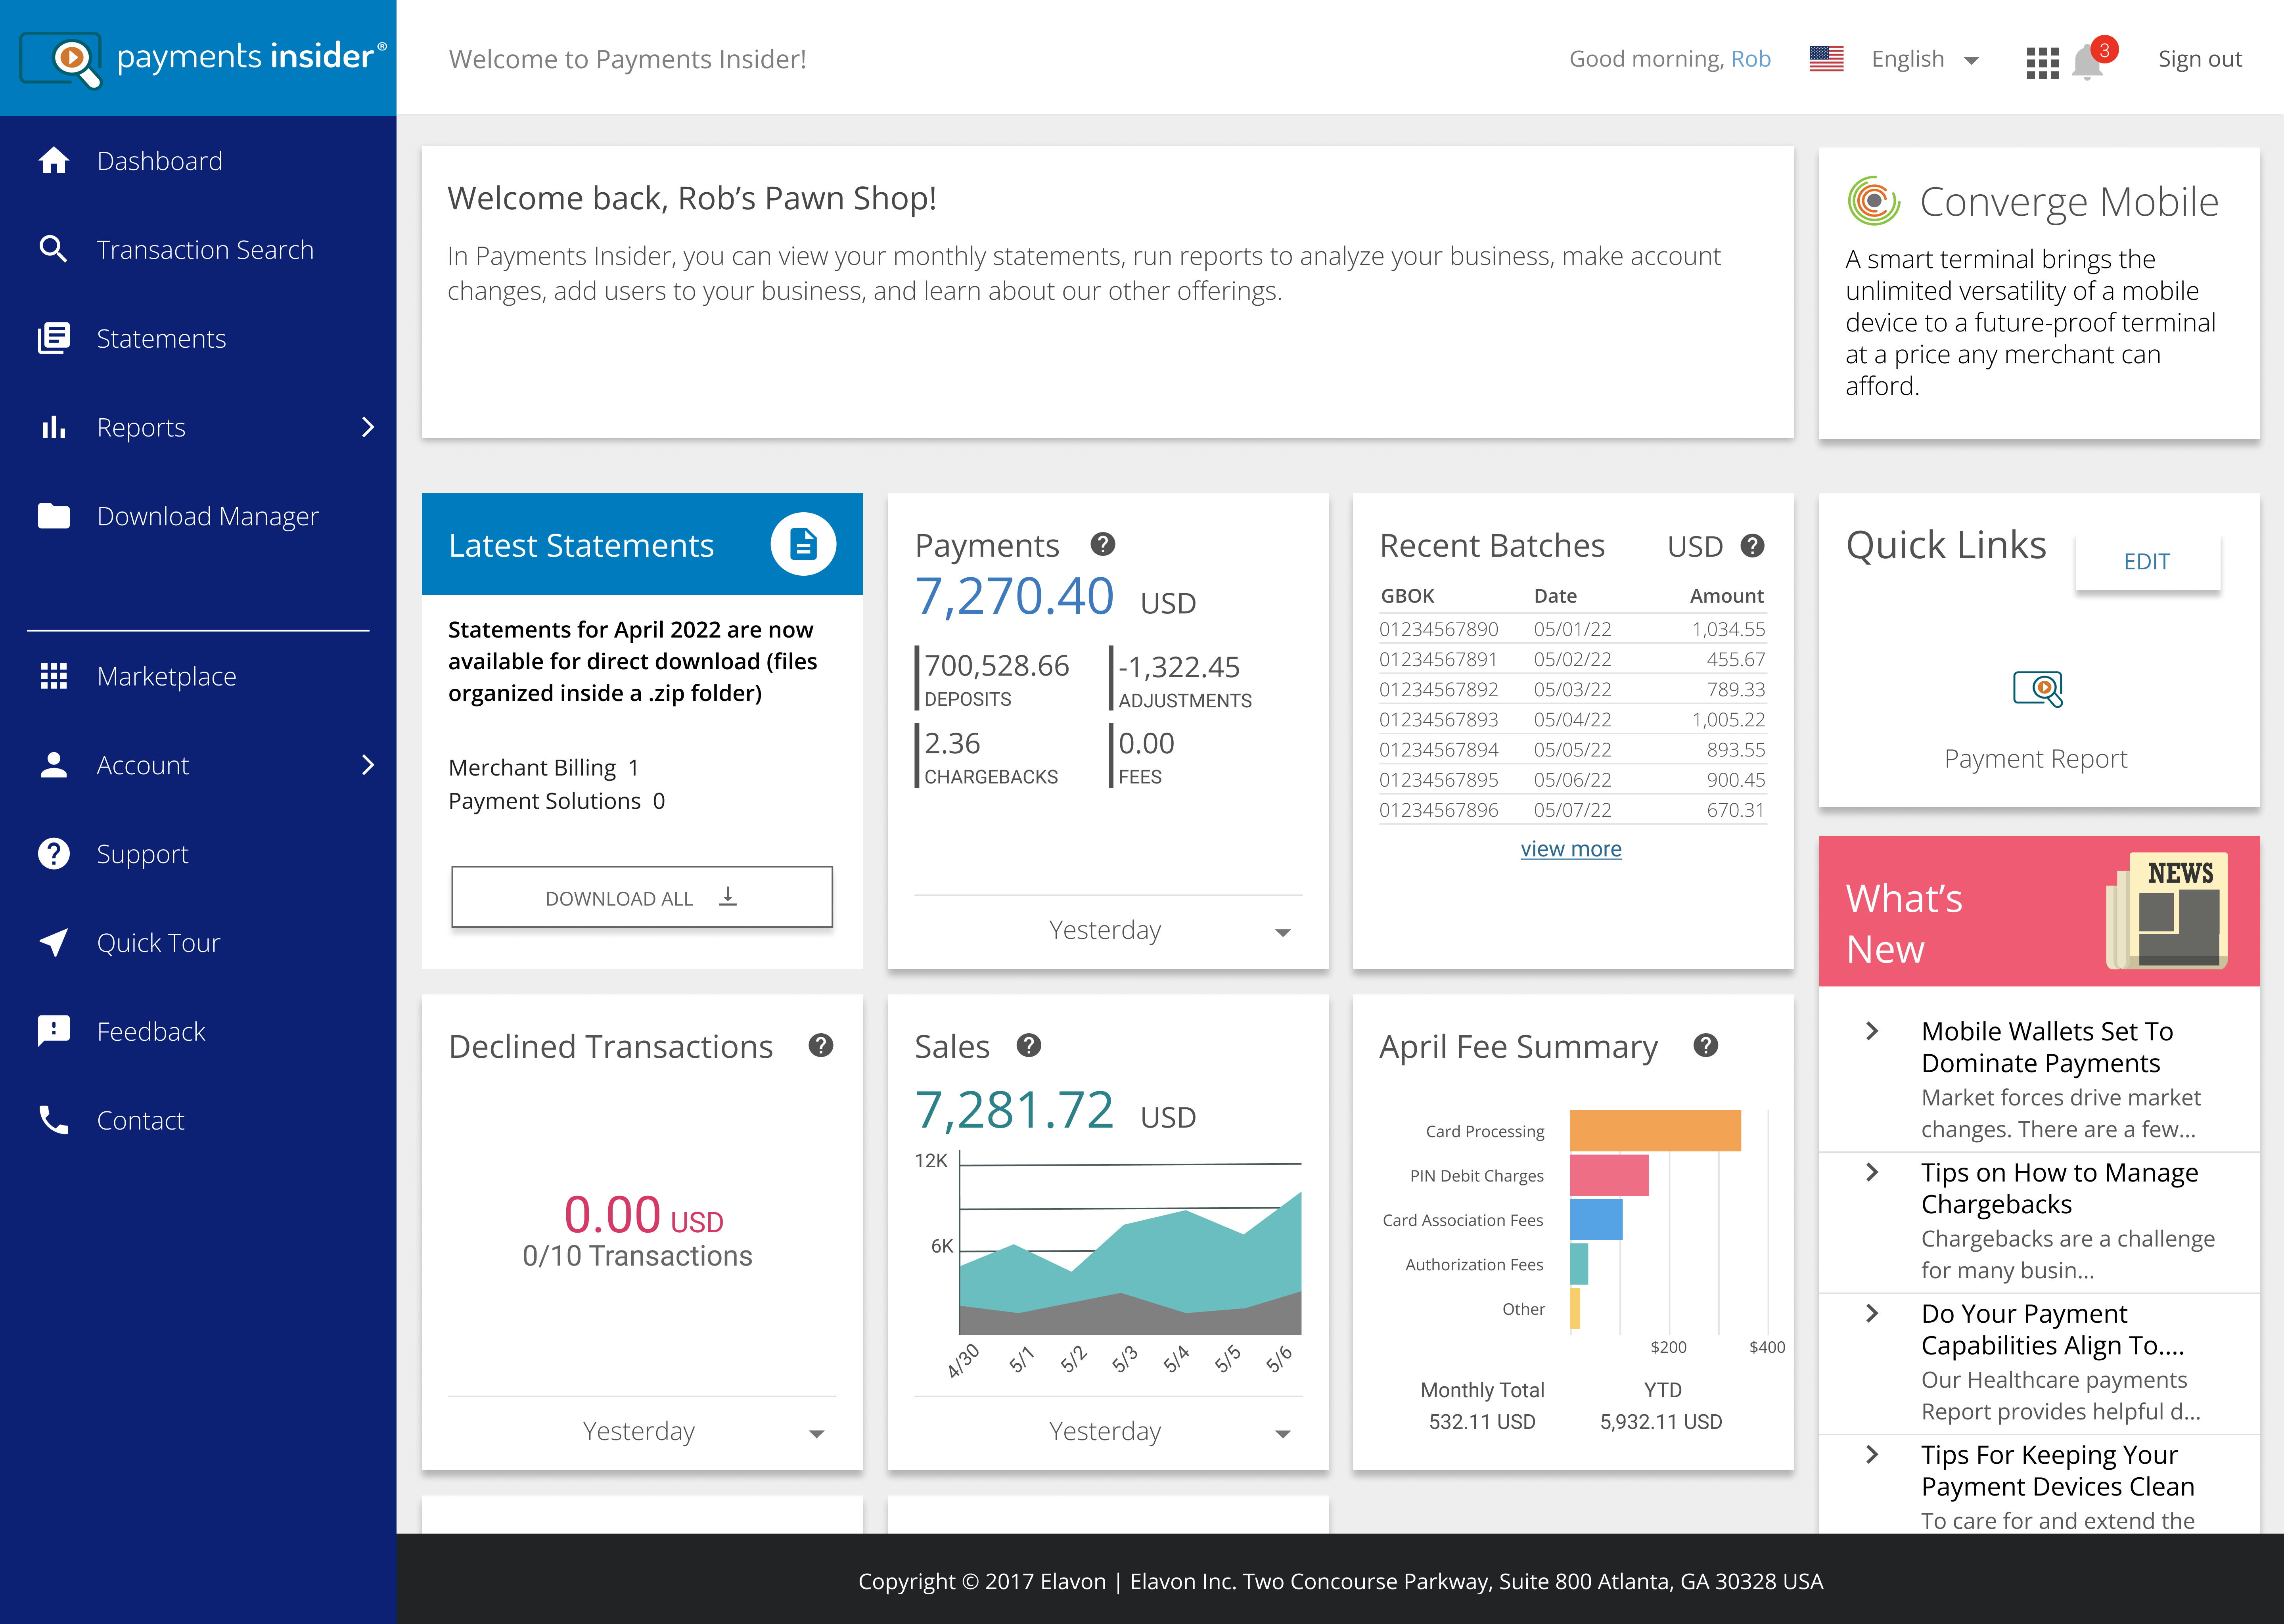Viewport: 2284px width, 1624px height.
Task: Click view more under Recent Batches
Action: [x=1571, y=848]
